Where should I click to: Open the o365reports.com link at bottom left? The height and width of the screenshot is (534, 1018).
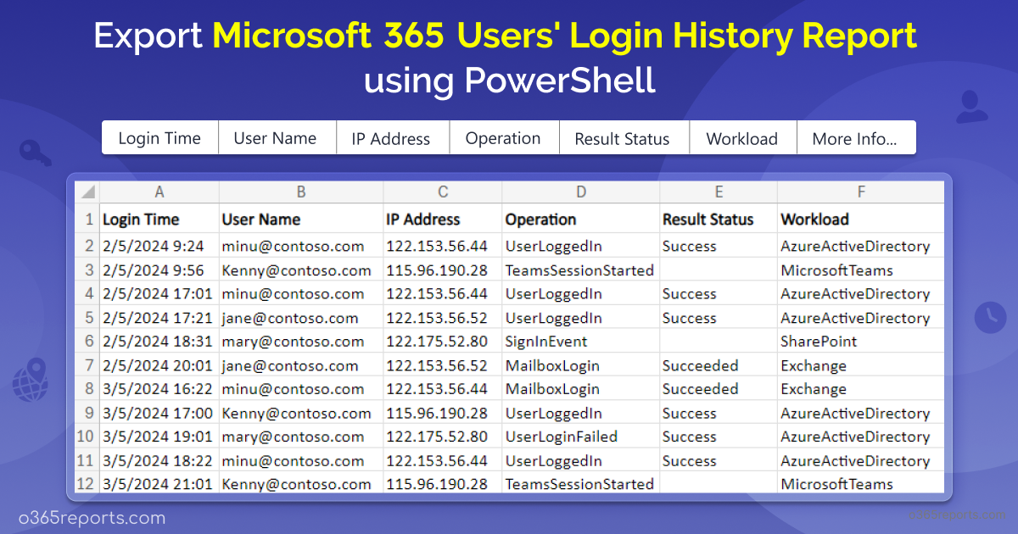(x=92, y=518)
